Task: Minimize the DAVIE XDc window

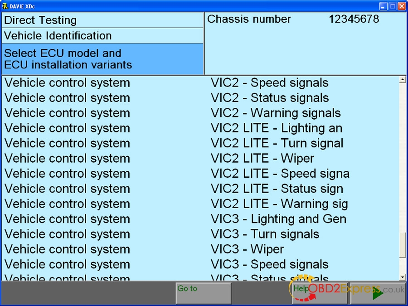Action: pos(384,6)
